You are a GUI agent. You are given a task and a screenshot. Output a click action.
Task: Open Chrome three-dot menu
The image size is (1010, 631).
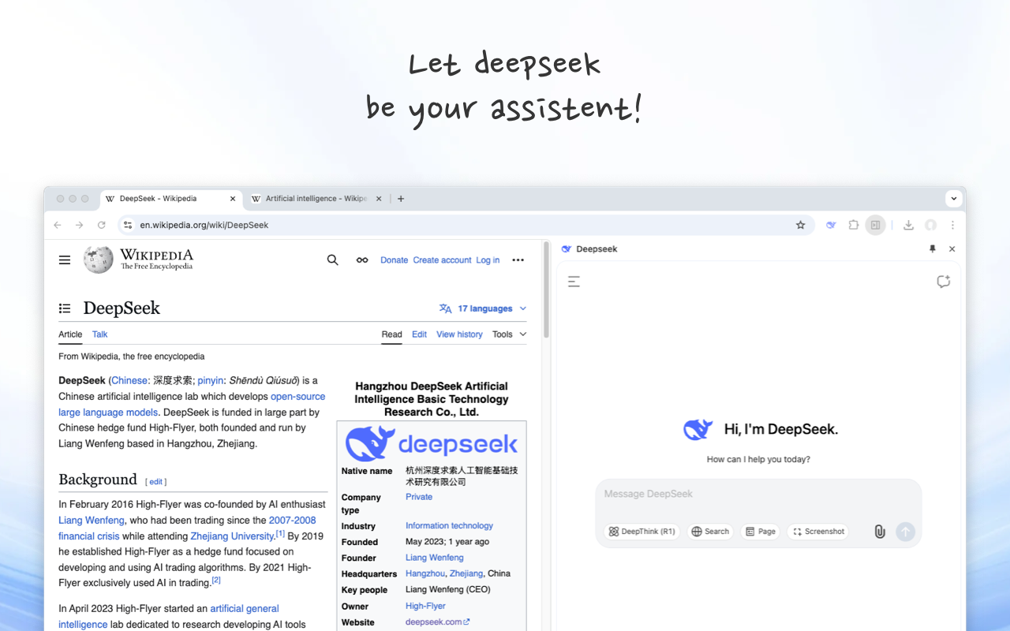[952, 225]
